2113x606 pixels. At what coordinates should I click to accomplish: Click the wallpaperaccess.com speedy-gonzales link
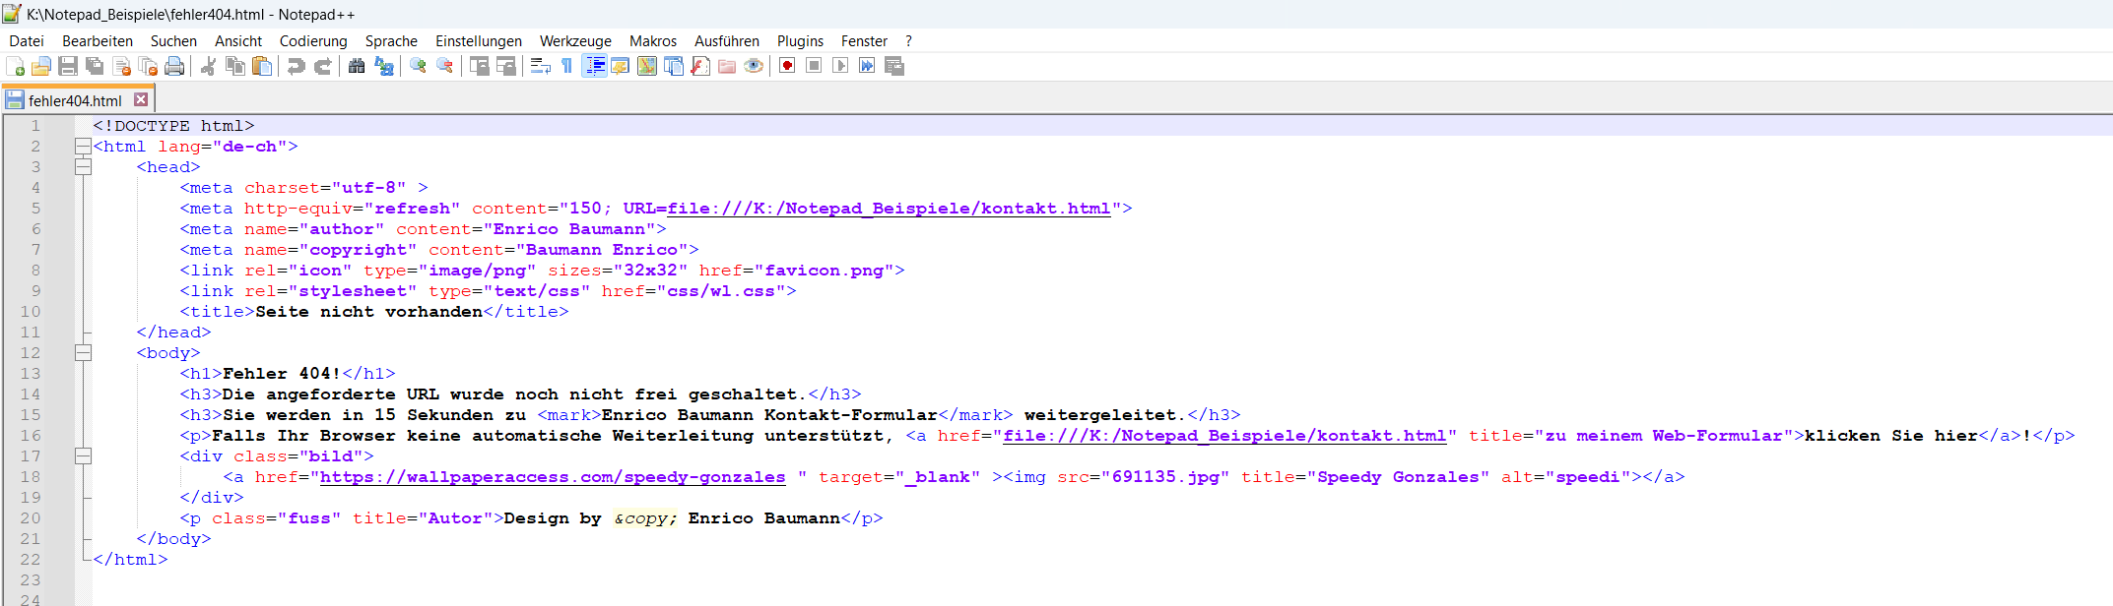(552, 477)
